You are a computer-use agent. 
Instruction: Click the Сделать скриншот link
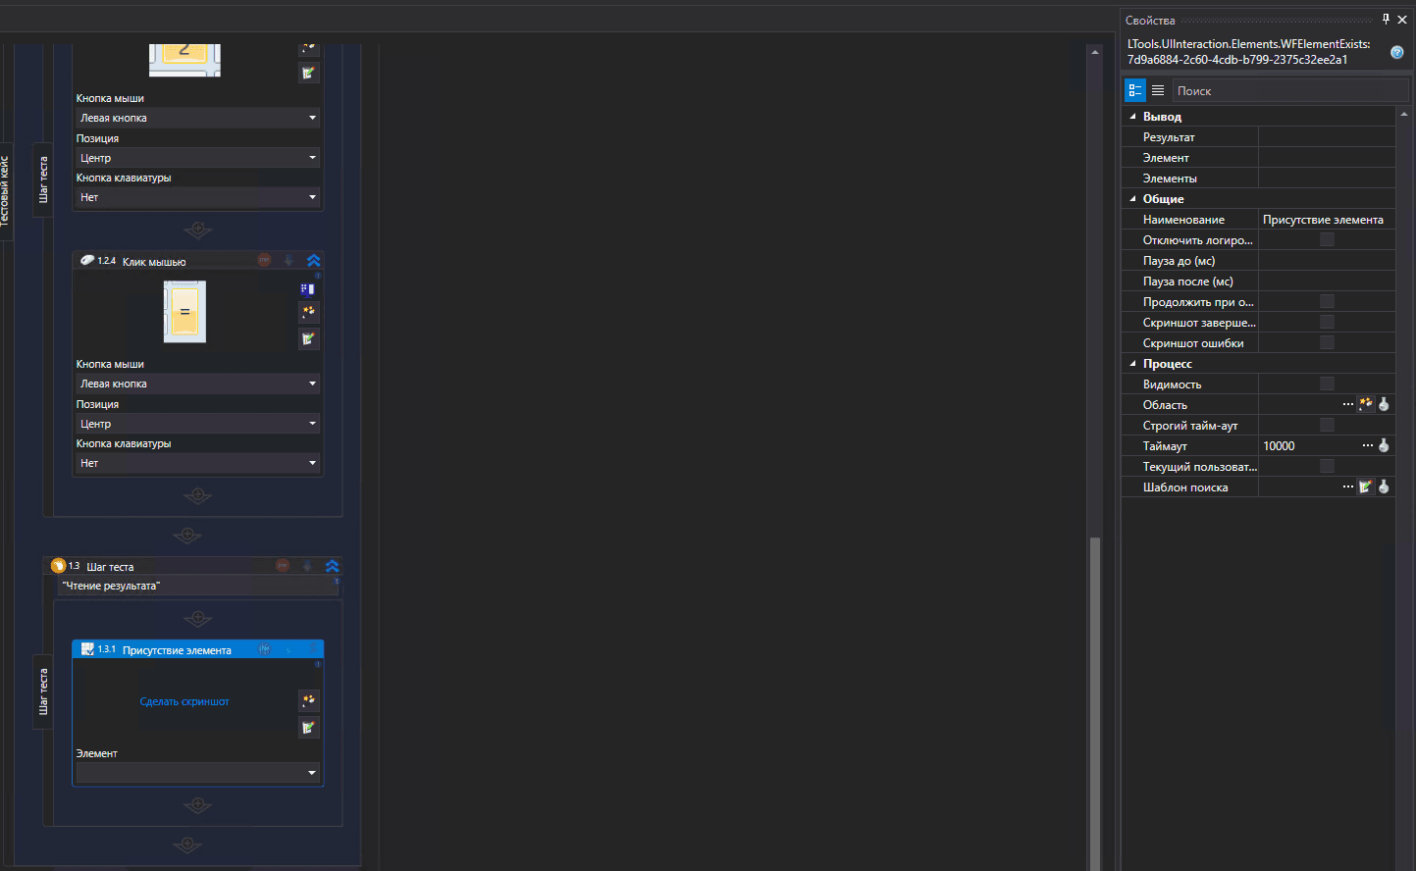click(184, 702)
